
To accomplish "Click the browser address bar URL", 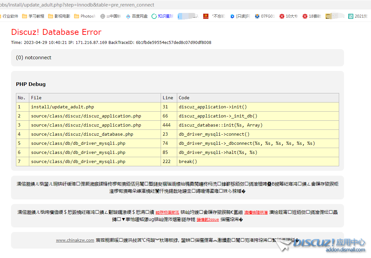I will 78,5.
